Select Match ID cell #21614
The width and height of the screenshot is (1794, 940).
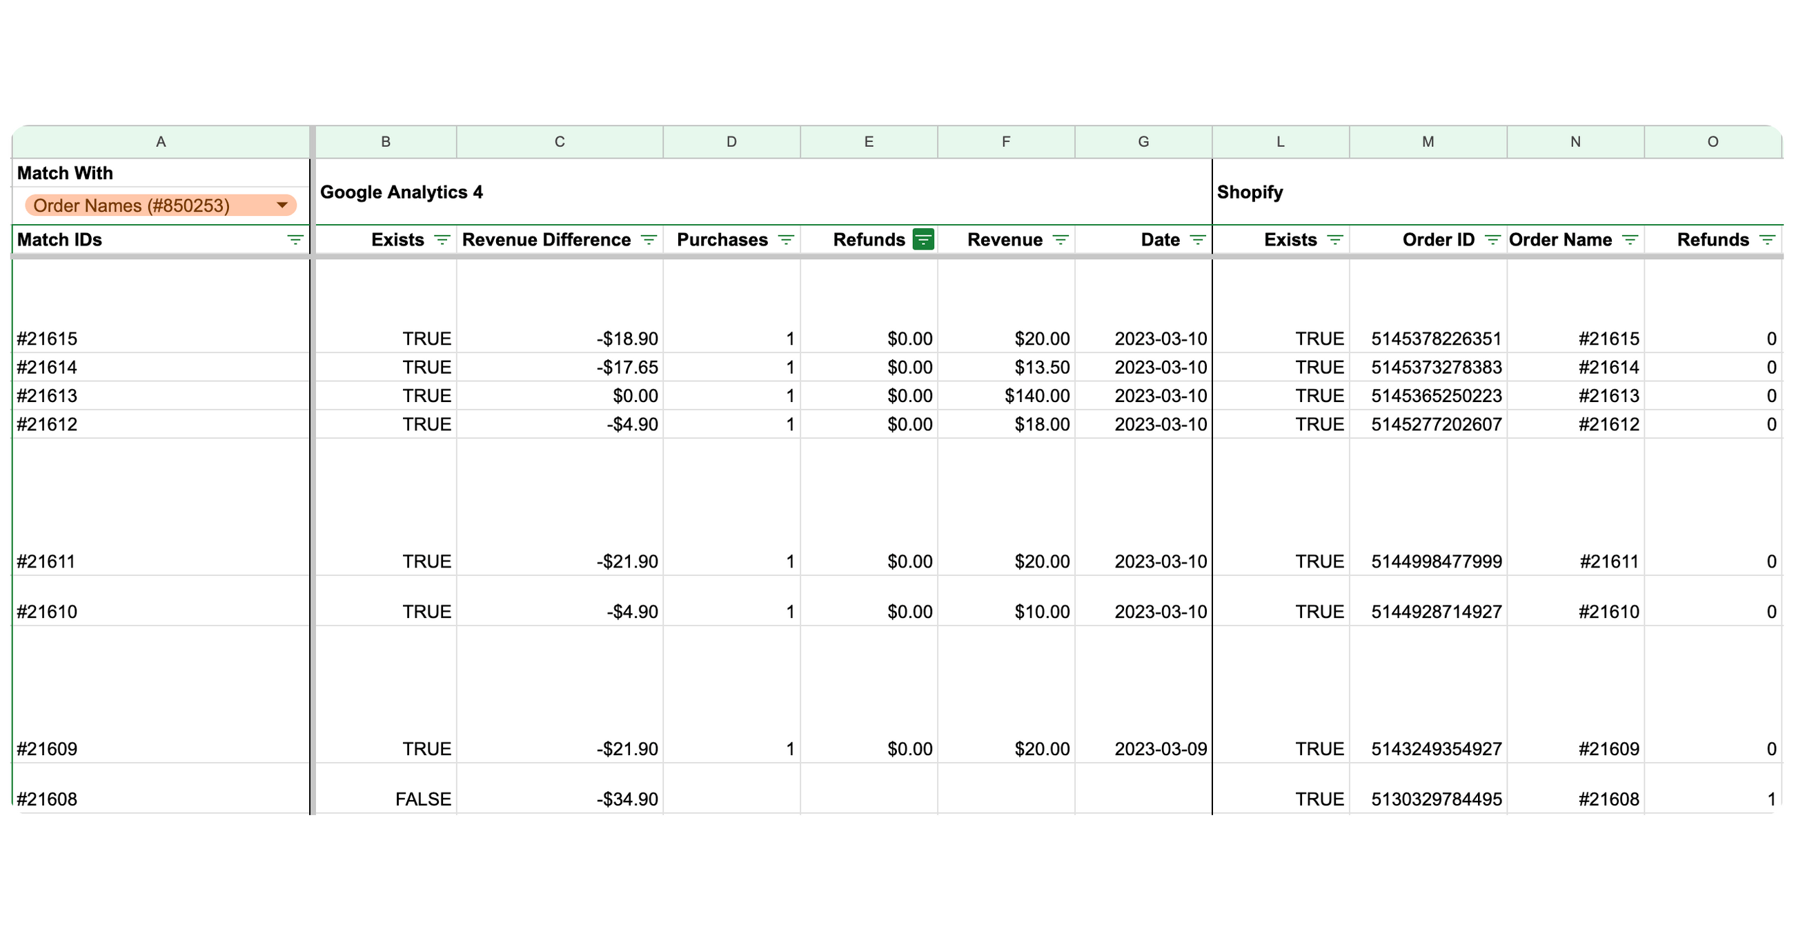161,367
